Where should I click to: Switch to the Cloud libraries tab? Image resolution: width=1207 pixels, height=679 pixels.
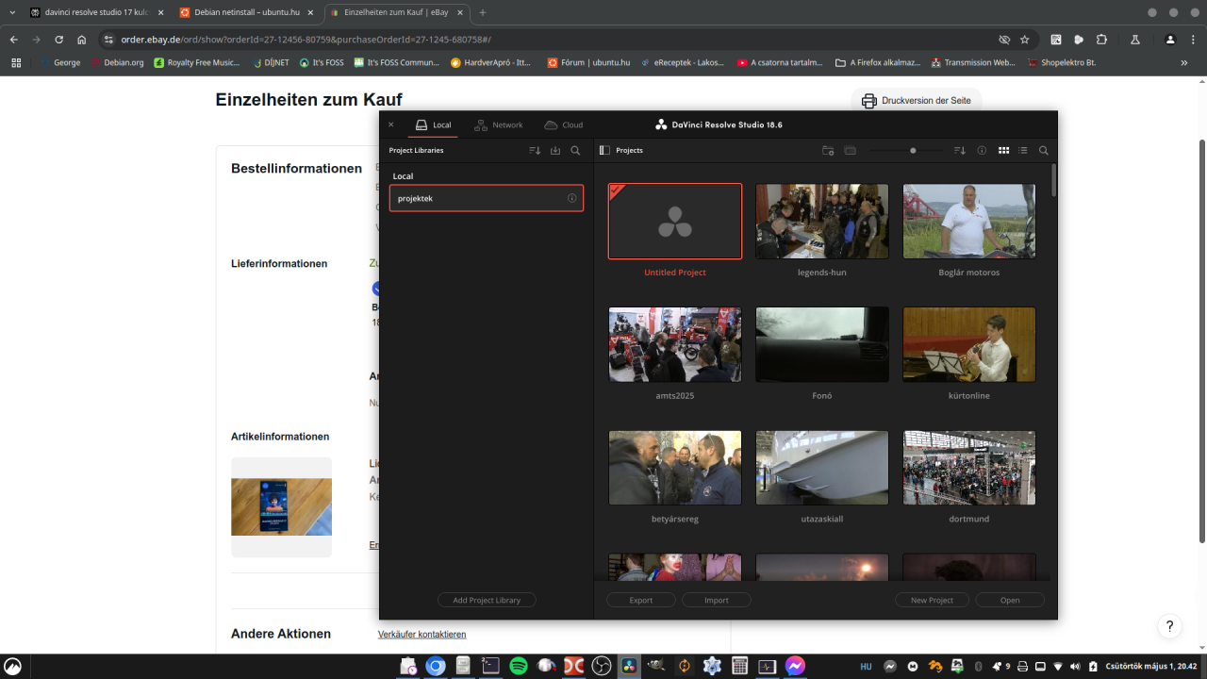pyautogui.click(x=564, y=124)
